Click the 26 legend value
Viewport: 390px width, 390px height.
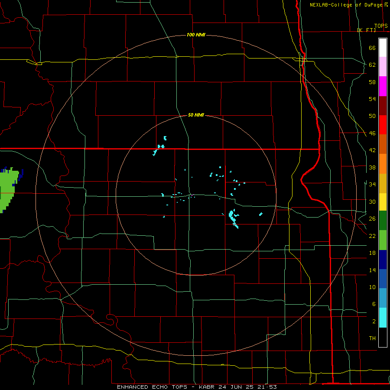coord(372,219)
